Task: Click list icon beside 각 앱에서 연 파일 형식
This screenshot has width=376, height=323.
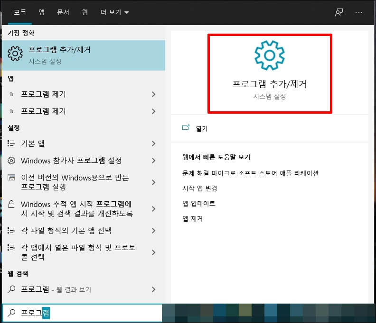Action: (x=11, y=247)
